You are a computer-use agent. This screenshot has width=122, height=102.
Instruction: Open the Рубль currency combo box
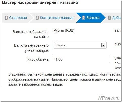tap(80, 45)
